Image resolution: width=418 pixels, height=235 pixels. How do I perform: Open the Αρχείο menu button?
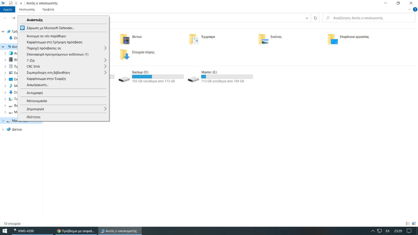click(x=8, y=9)
